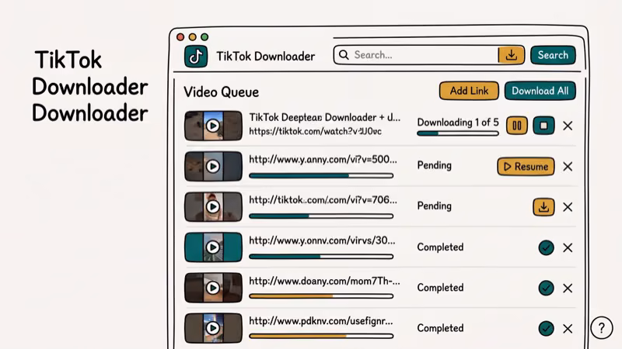Click the TikTok Downloader title in header
Image resolution: width=622 pixels, height=349 pixels.
(x=265, y=56)
